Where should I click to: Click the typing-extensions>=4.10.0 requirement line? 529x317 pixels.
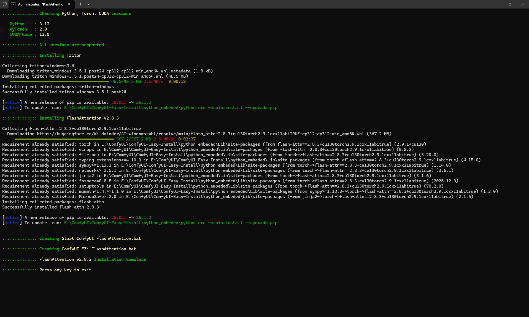point(241,160)
